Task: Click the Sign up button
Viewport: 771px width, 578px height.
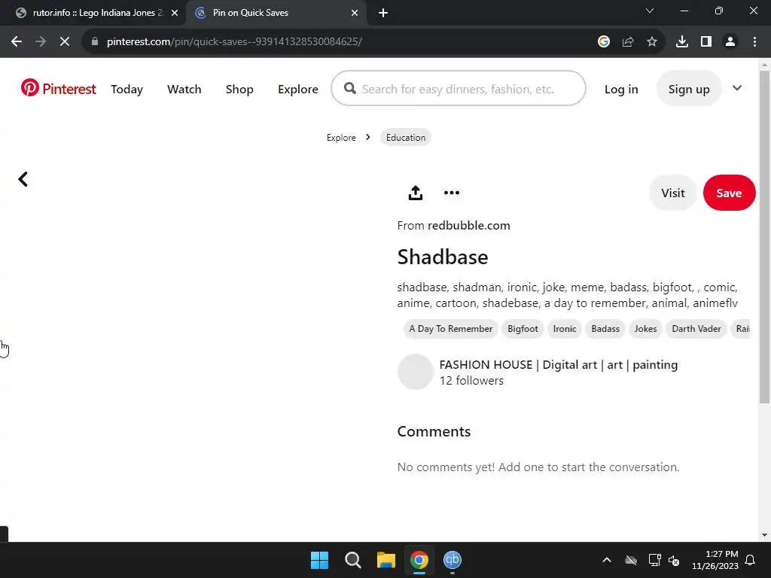Action: click(x=689, y=89)
